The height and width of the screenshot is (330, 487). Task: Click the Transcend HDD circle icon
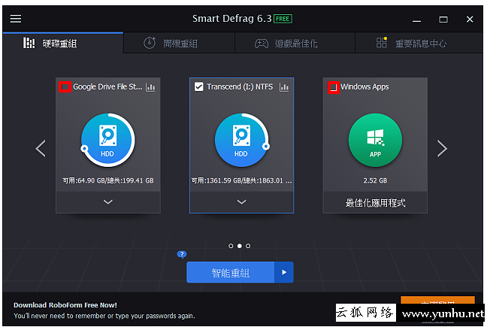pos(242,140)
